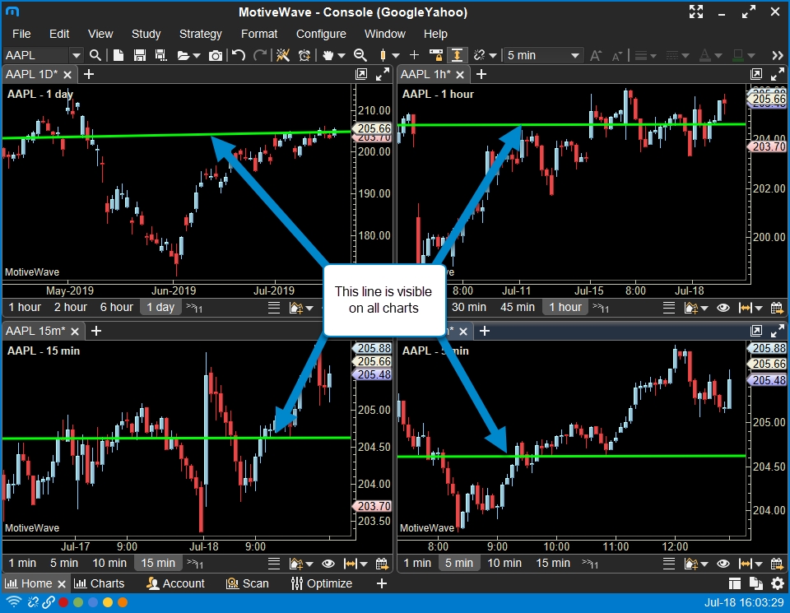This screenshot has height=613, width=790.
Task: Click the zoom out magnifier icon
Action: click(x=360, y=55)
